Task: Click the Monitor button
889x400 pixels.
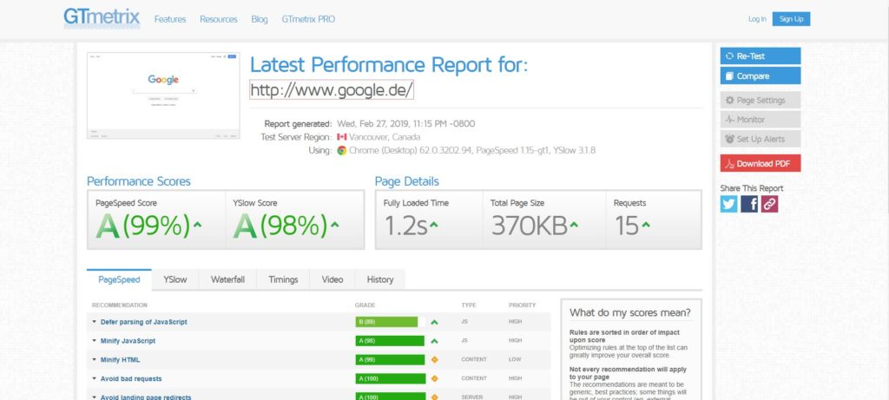Action: point(761,120)
